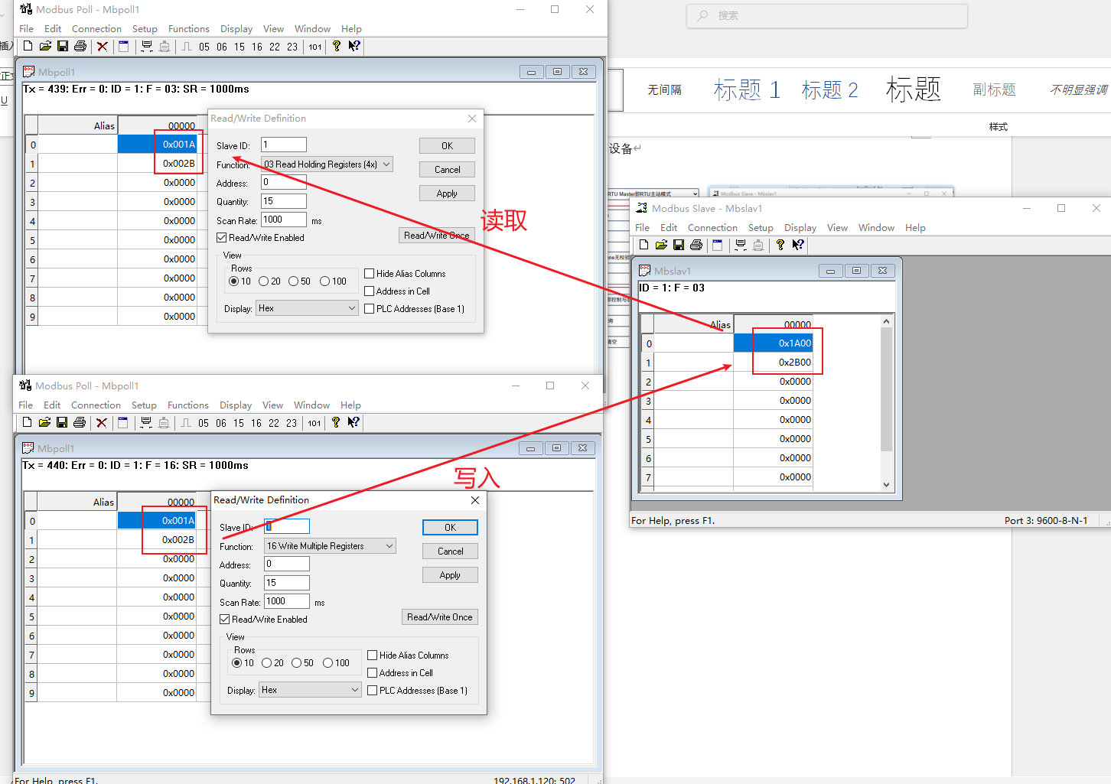Open Display Hex dropdown in 03 Read Holding Registers dialog
Screen dimensions: 1111x784
pyautogui.click(x=307, y=308)
